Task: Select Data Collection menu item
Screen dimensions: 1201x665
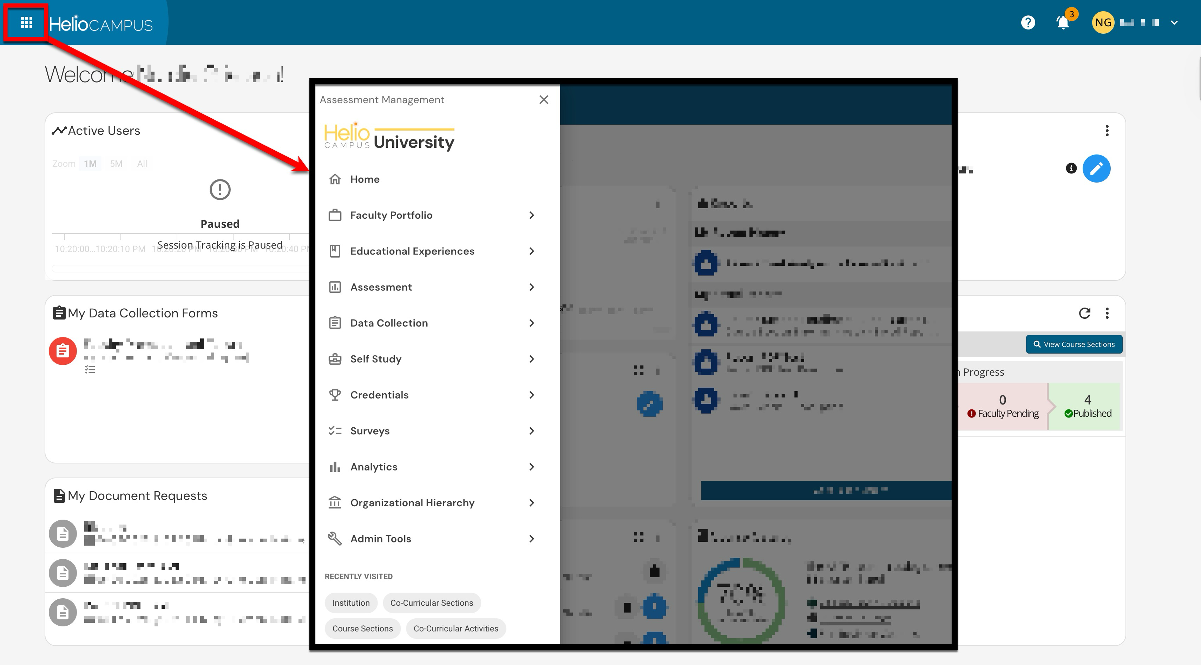Action: click(x=389, y=323)
